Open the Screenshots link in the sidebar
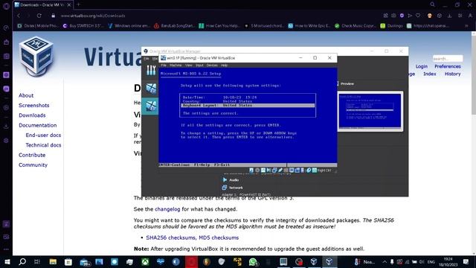This screenshot has width=476, height=268. coord(34,106)
